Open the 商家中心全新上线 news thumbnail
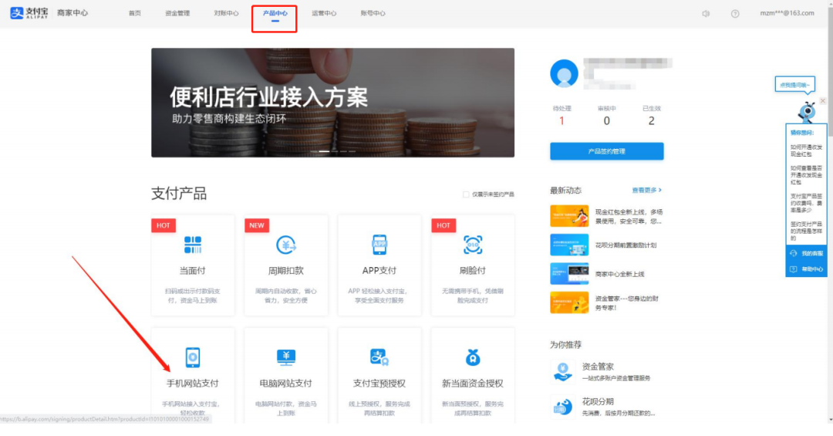 pos(569,273)
